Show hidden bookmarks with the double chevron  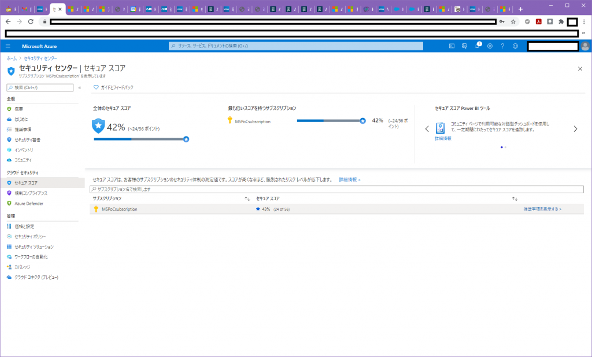583,33
